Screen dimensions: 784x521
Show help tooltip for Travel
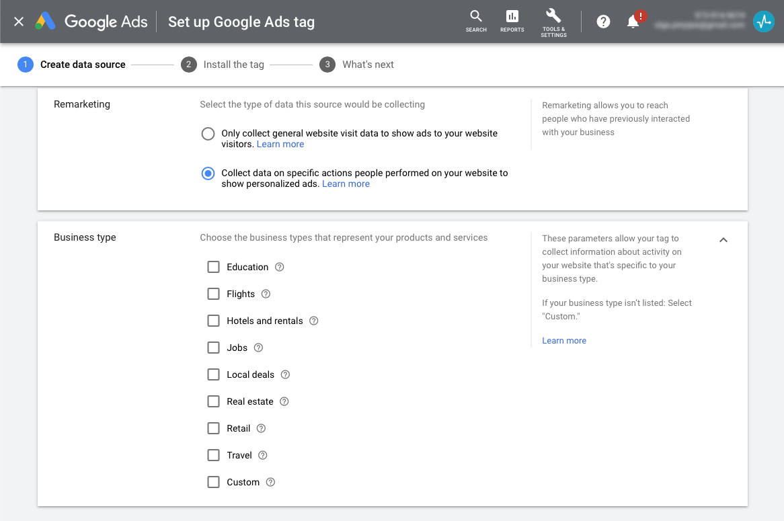[x=263, y=455]
